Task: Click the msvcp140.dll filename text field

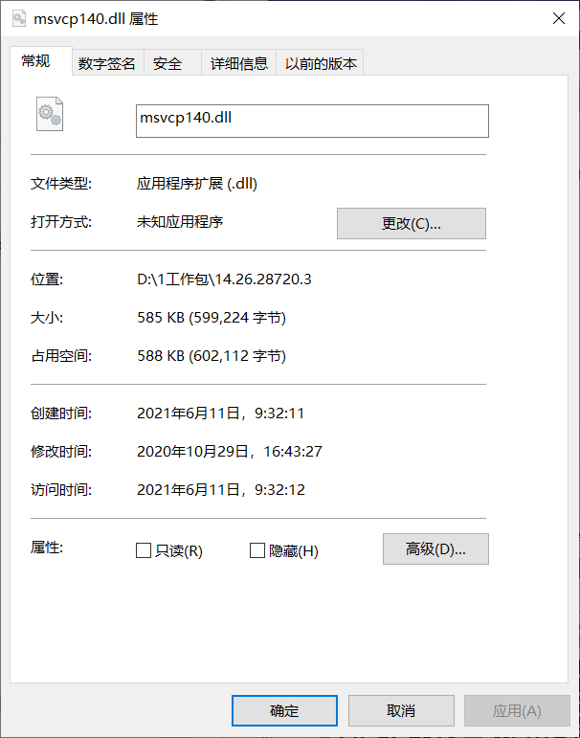Action: click(x=312, y=121)
